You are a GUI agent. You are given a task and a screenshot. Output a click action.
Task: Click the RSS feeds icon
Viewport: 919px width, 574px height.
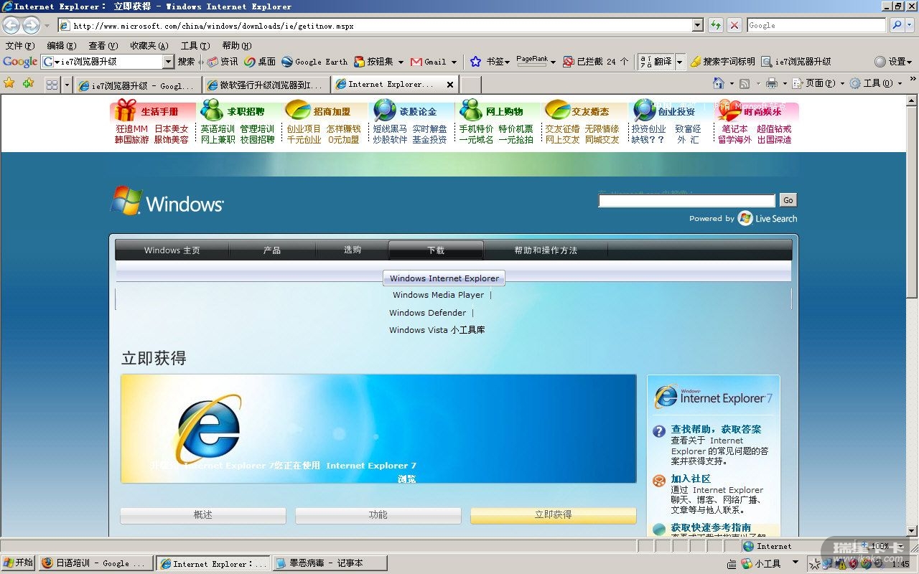coord(745,83)
